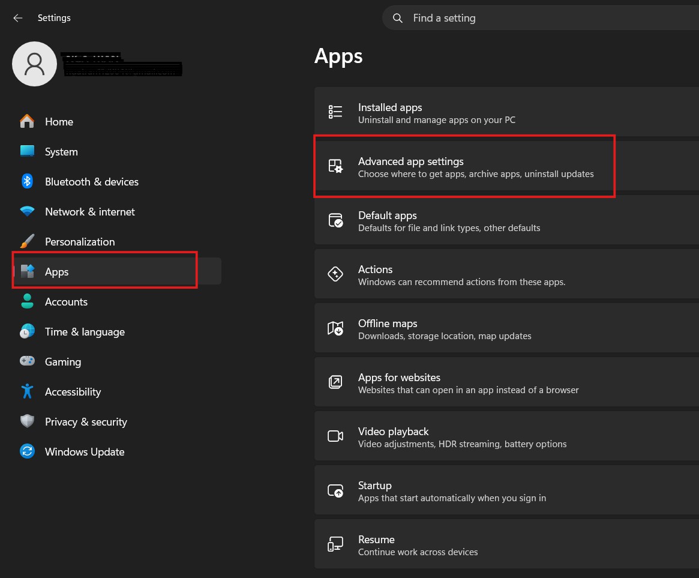Click the Privacy & security shield icon

pos(27,421)
